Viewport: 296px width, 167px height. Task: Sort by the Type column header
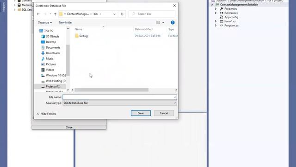click(171, 29)
